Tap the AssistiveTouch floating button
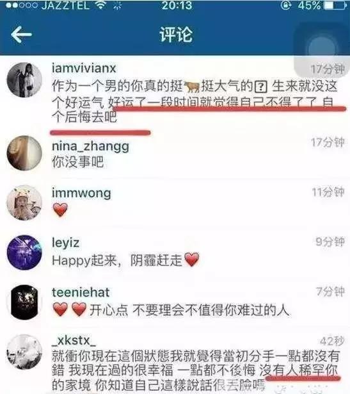This screenshot has width=350, height=394. [x=322, y=48]
